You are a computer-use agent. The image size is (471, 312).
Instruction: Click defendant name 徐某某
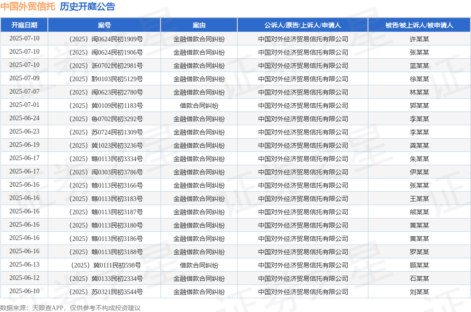(419, 79)
